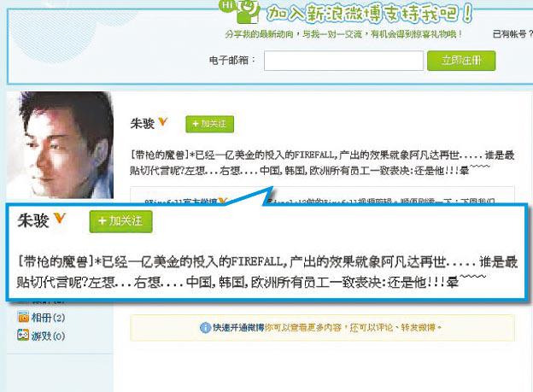Click the green Hi mascot icon in header
The image size is (533, 392).
[240, 11]
